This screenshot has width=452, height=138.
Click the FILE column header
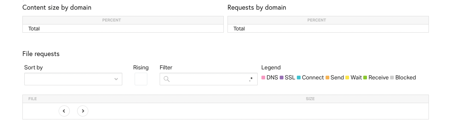tap(32, 99)
